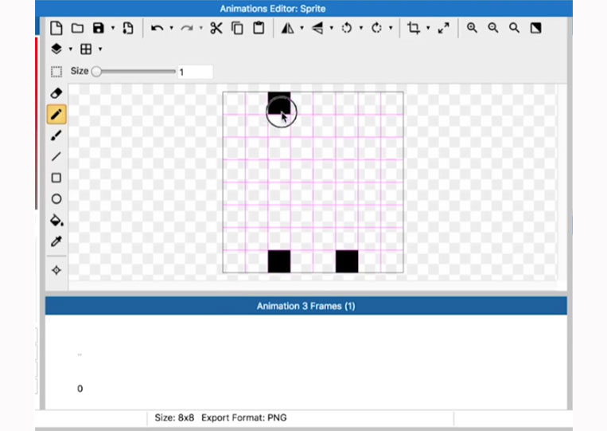Image resolution: width=607 pixels, height=431 pixels.
Task: Reset zoom with plain magnifier
Action: tap(514, 28)
